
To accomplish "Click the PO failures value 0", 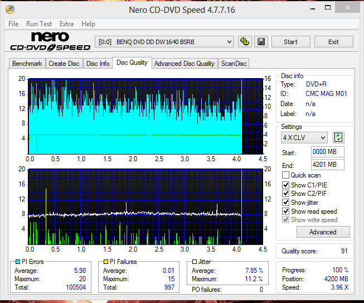I will (261, 290).
